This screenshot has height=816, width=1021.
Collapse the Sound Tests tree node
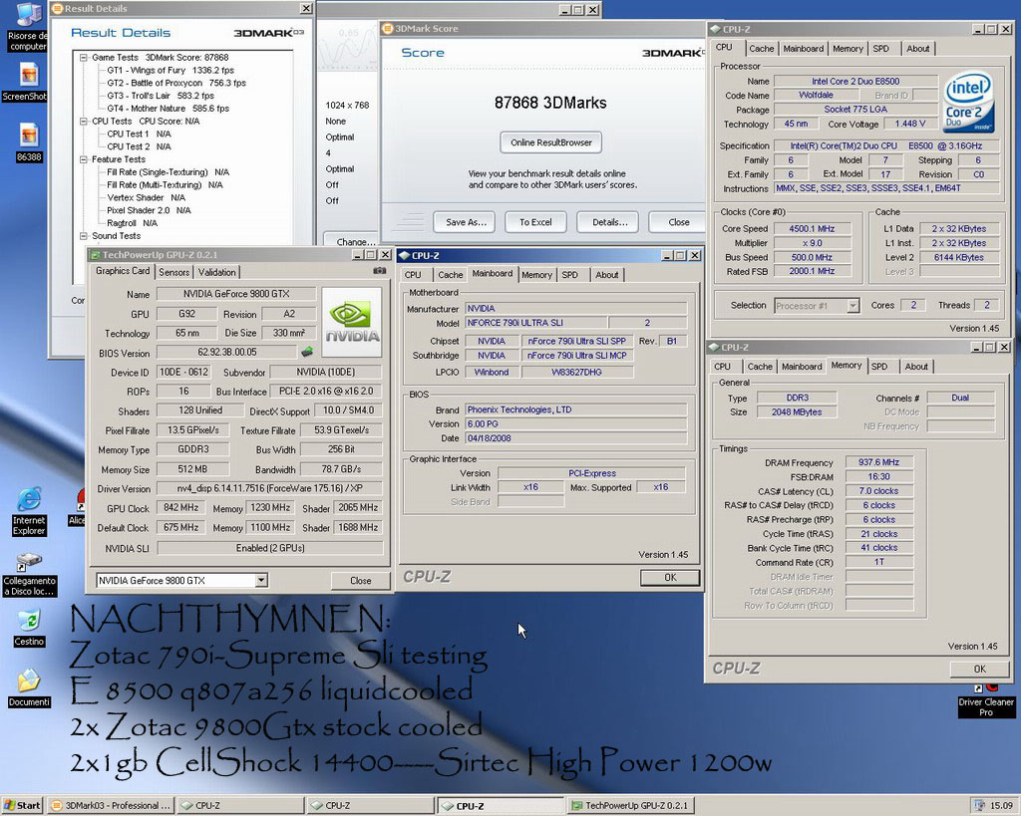pyautogui.click(x=84, y=236)
